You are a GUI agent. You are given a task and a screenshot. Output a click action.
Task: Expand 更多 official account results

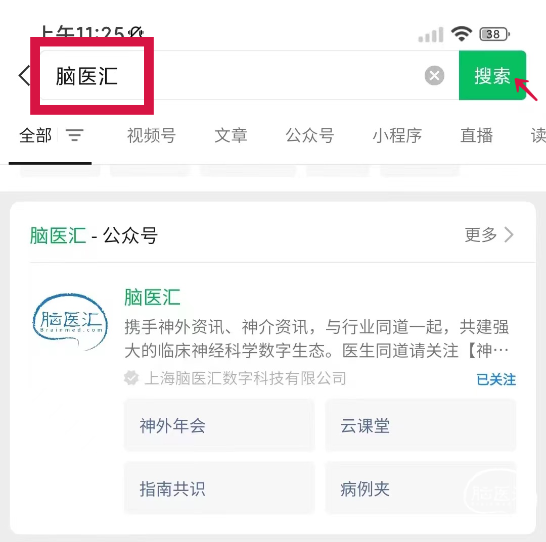[x=489, y=235]
